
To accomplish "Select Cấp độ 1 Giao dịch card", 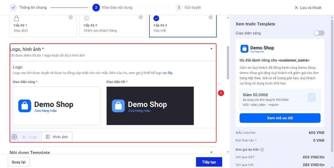I will [43, 26].
